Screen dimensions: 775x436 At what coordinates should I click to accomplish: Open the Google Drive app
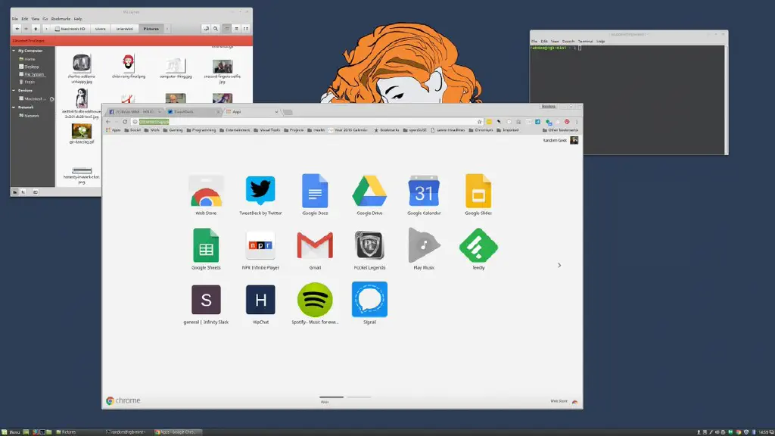pyautogui.click(x=369, y=195)
